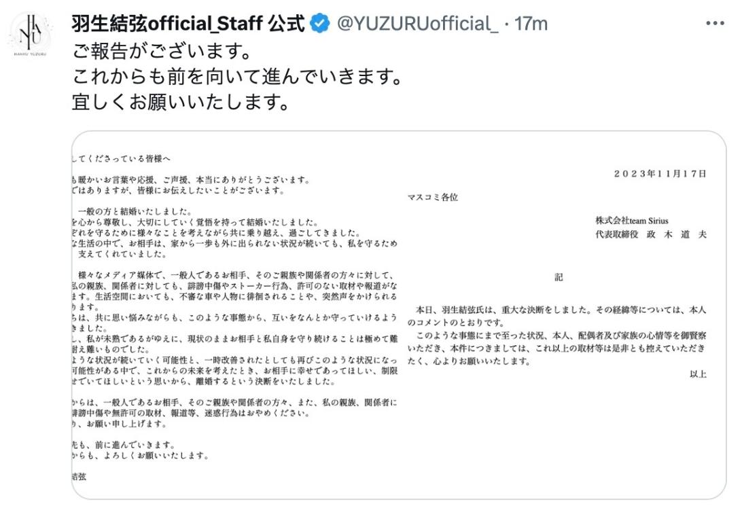Open the three-dot more options menu

tap(715, 23)
